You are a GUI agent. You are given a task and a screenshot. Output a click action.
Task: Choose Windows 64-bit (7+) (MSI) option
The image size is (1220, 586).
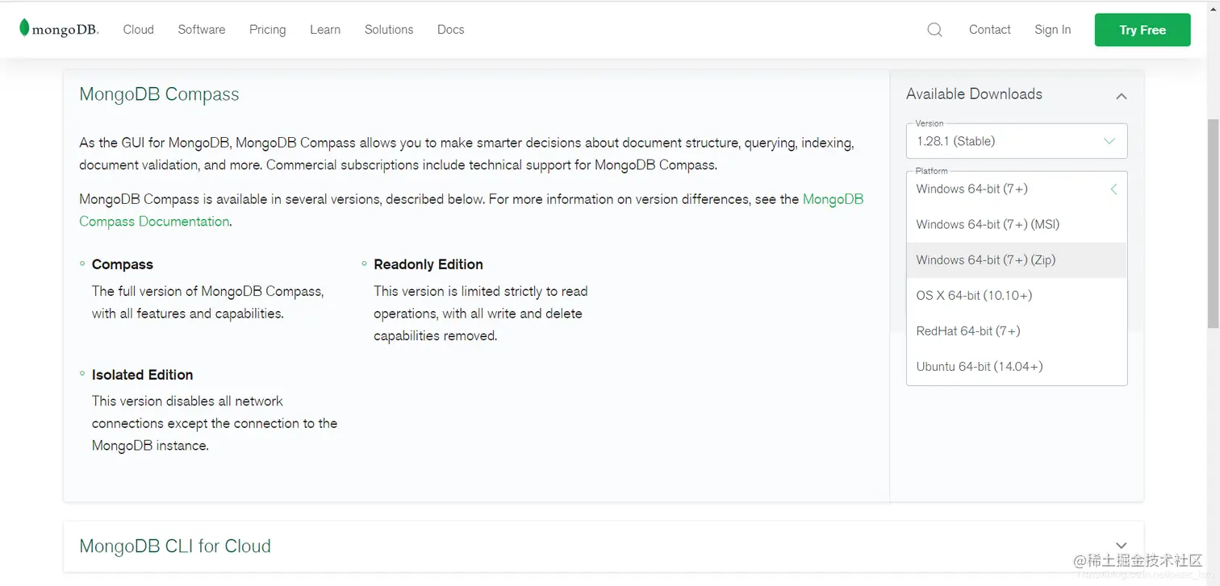1017,225
